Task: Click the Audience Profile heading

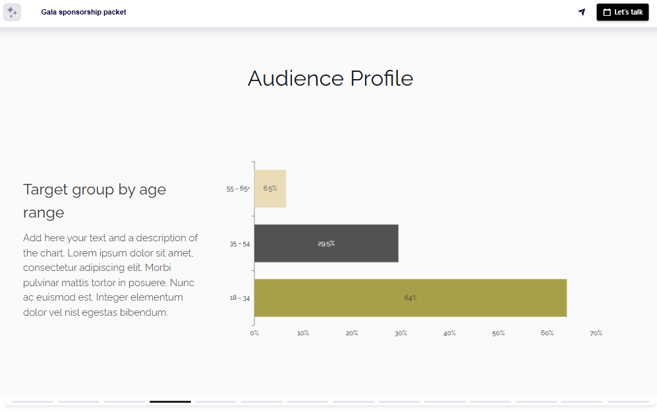Action: click(x=330, y=78)
